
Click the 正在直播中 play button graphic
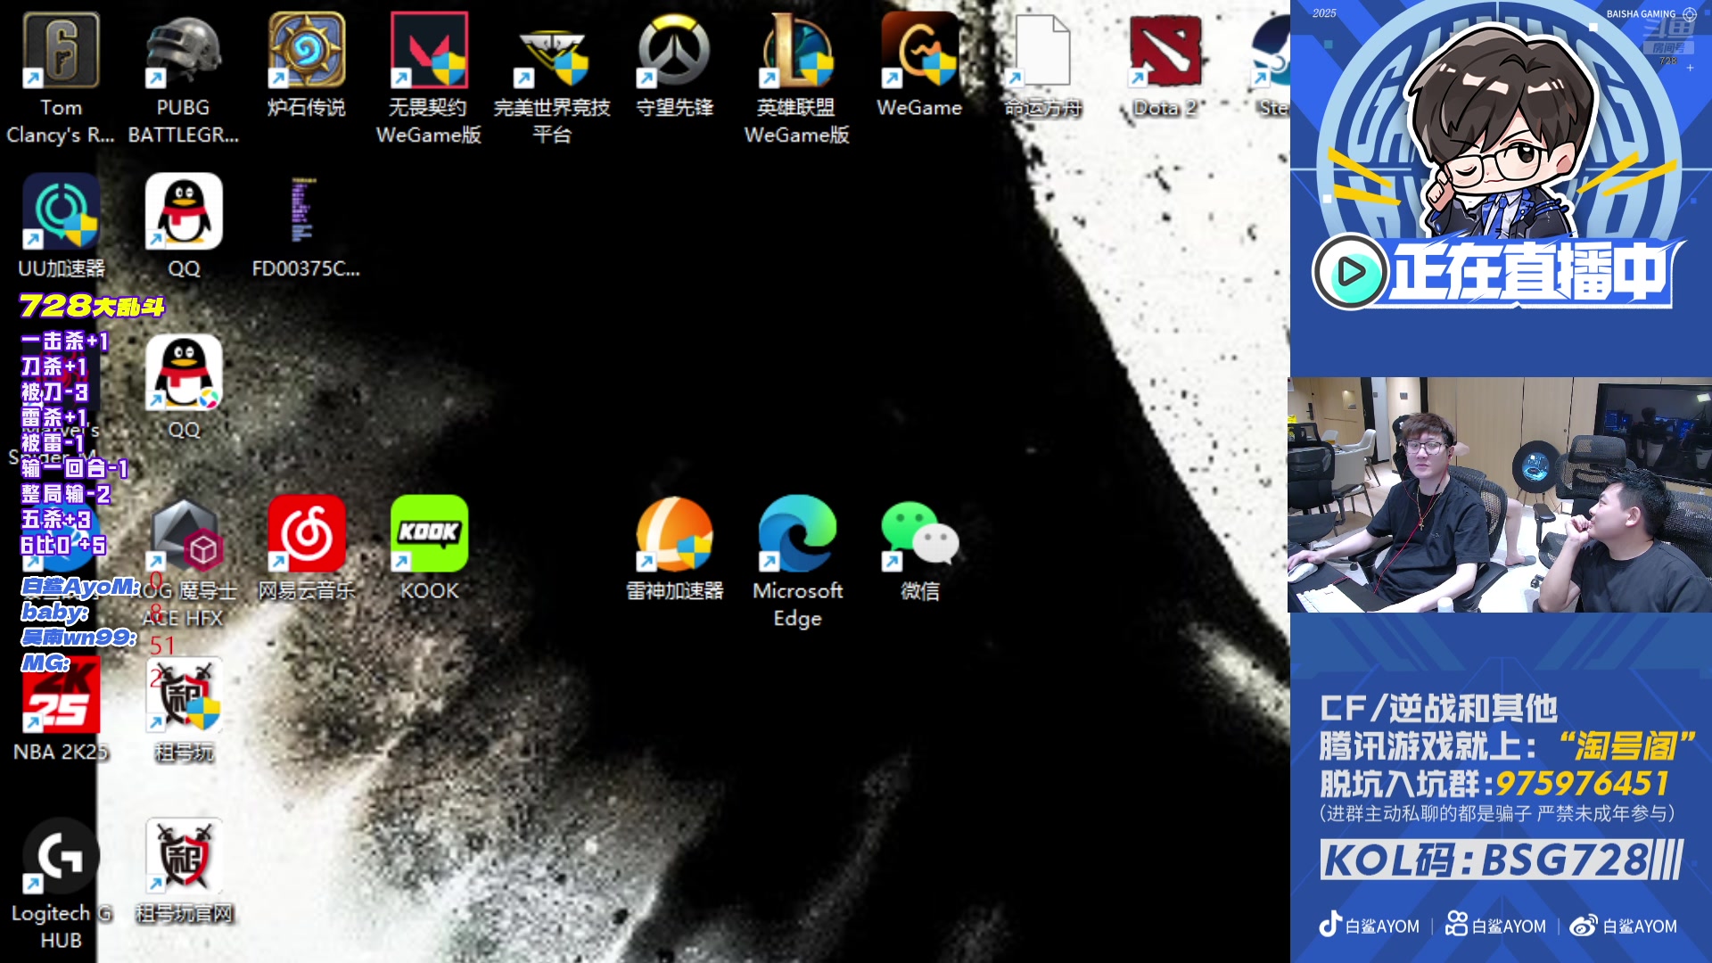point(1350,271)
